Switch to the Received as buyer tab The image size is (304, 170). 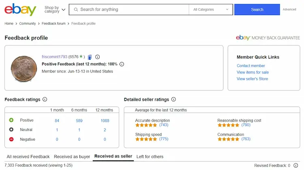point(72,157)
